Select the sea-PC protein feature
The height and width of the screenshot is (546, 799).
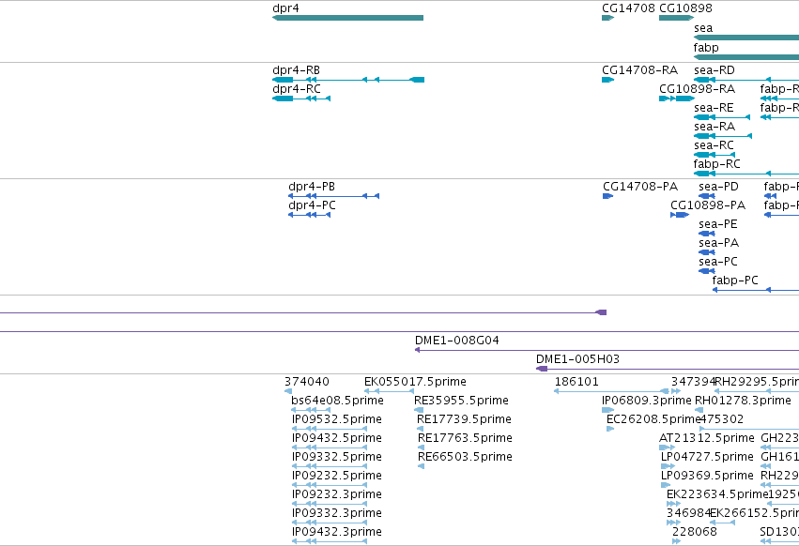707,271
